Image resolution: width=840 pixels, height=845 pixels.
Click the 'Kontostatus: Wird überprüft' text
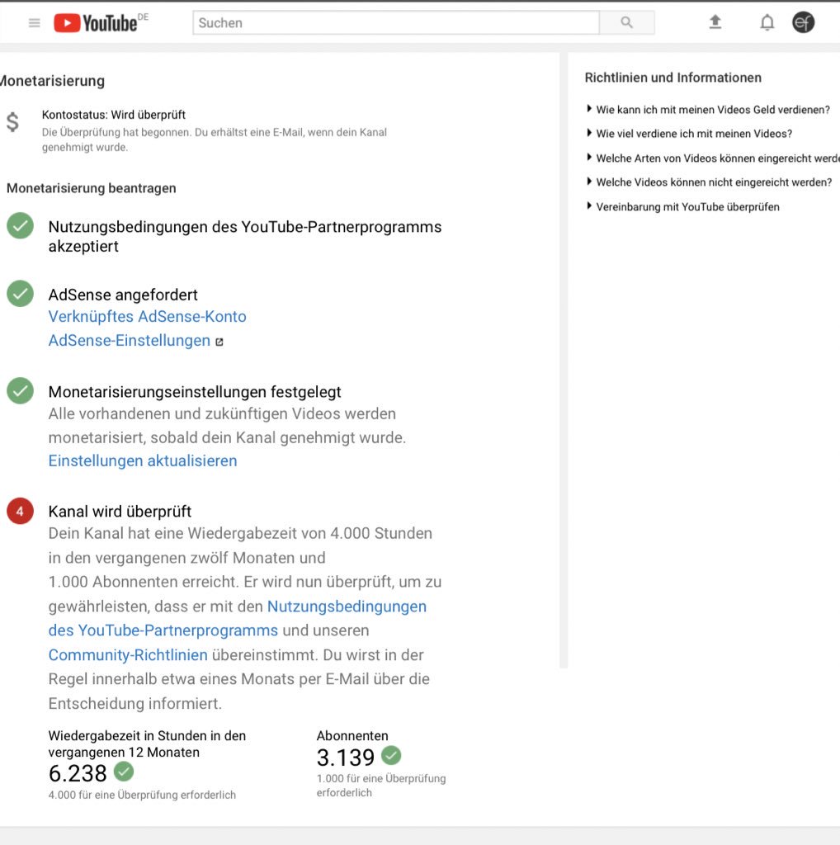[x=114, y=115]
